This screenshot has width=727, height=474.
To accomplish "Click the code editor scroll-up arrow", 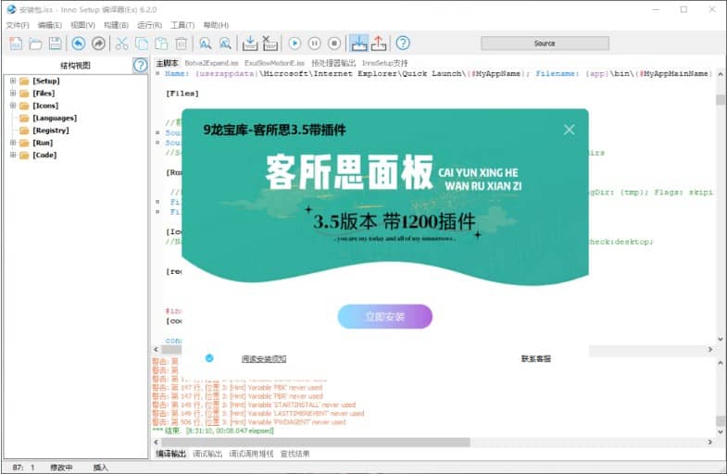I will [720, 74].
